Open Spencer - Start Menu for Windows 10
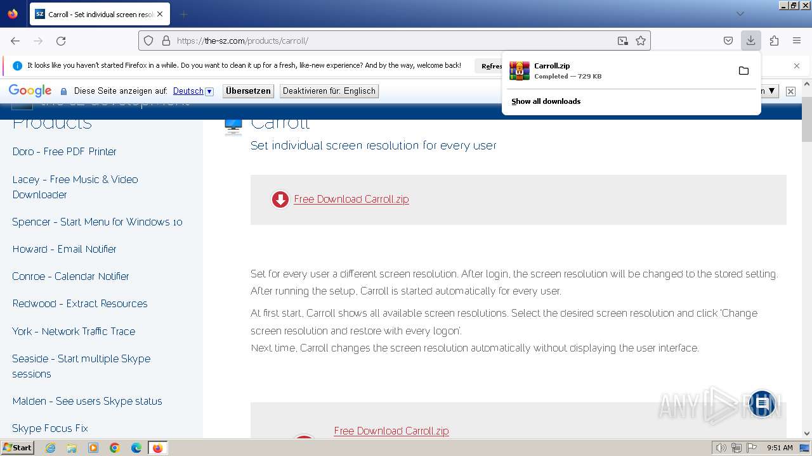This screenshot has width=812, height=456. pos(97,222)
